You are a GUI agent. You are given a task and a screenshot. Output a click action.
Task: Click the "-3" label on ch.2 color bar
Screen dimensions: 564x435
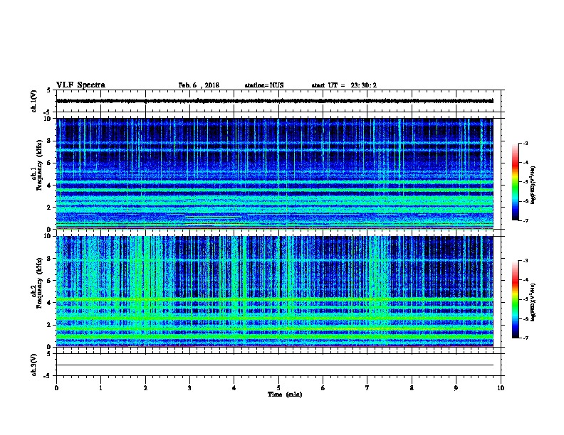tap(525, 261)
